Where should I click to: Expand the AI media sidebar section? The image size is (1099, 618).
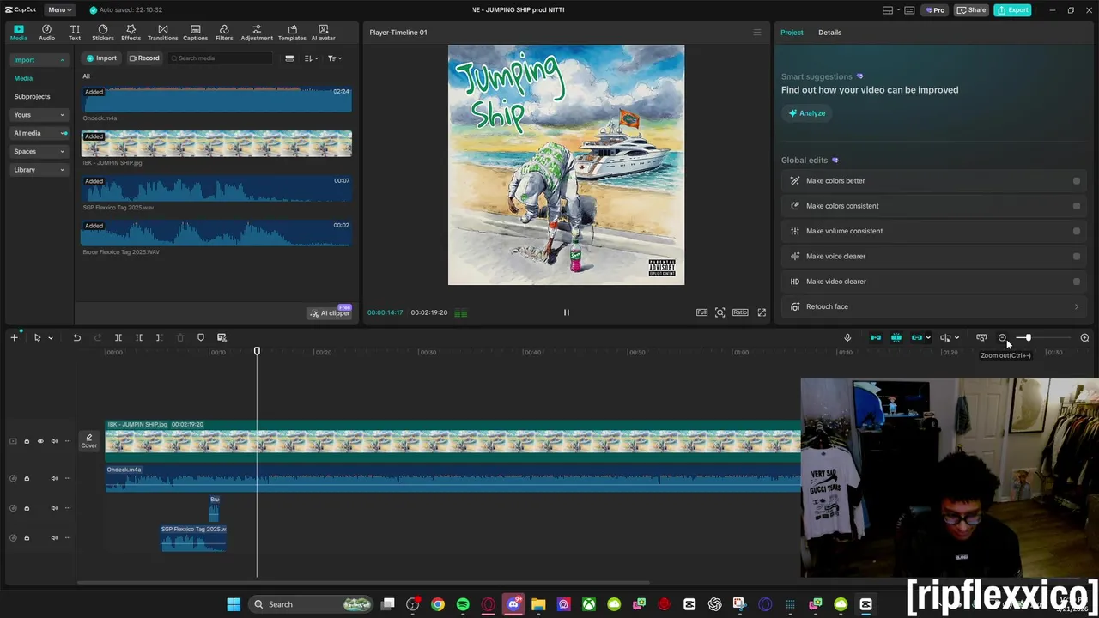tap(64, 133)
